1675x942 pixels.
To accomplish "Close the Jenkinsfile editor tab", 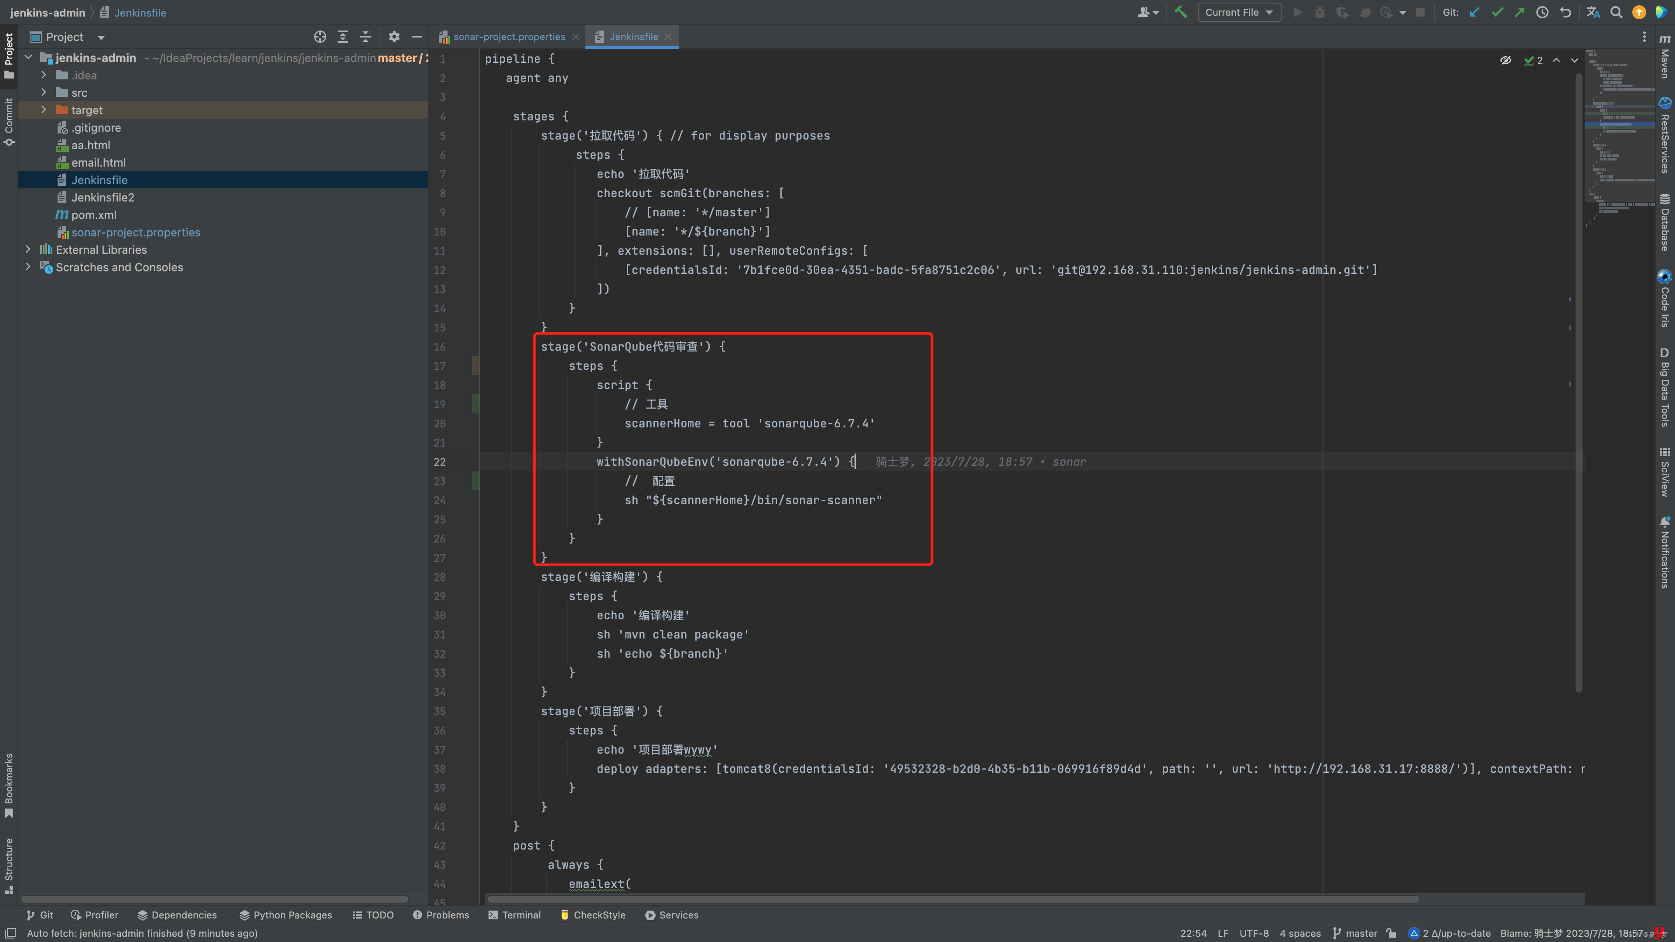I will (668, 37).
